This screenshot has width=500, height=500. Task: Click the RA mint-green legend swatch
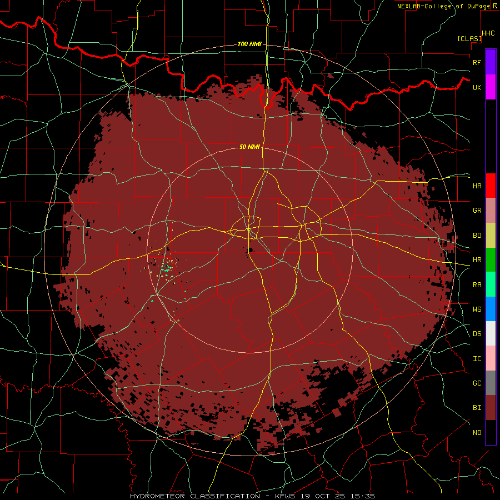point(491,284)
